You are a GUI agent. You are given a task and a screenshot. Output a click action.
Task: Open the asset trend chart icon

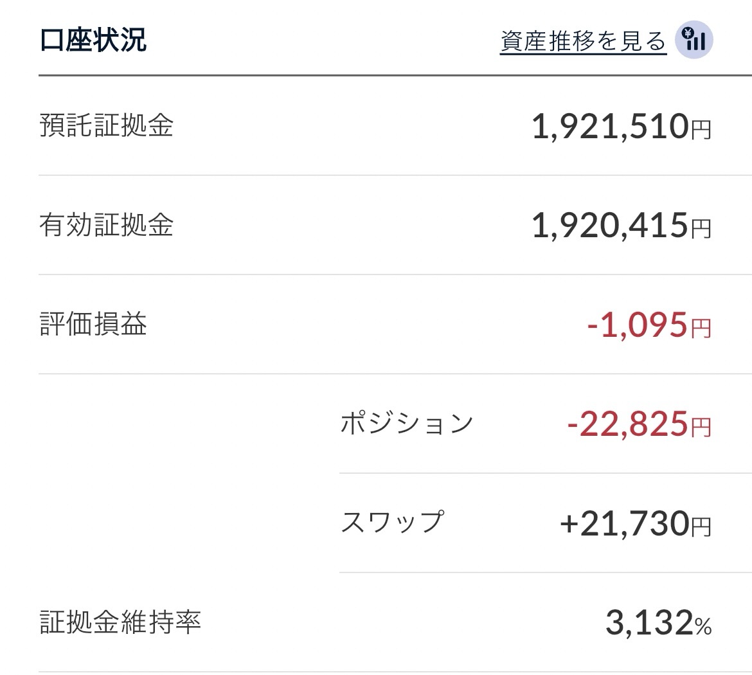point(694,41)
